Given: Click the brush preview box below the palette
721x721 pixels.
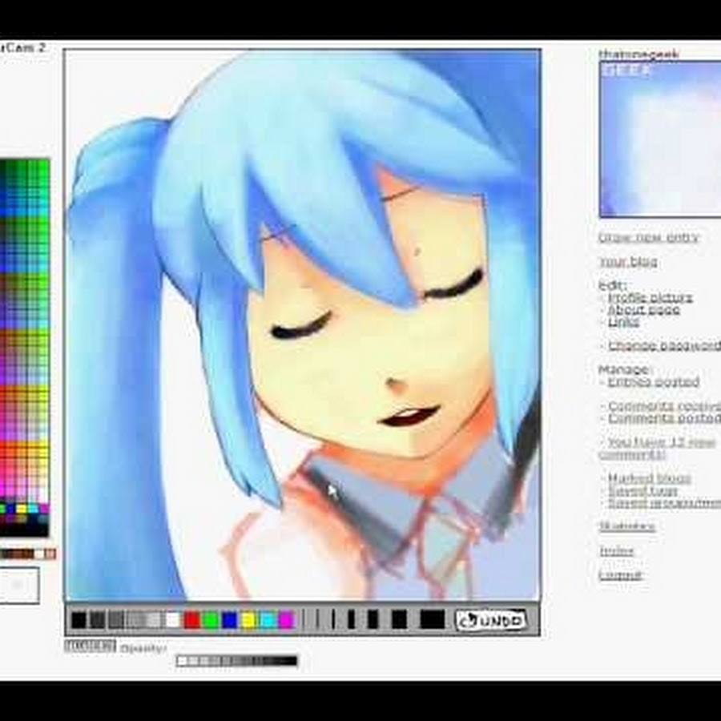Looking at the screenshot, I should 18,585.
